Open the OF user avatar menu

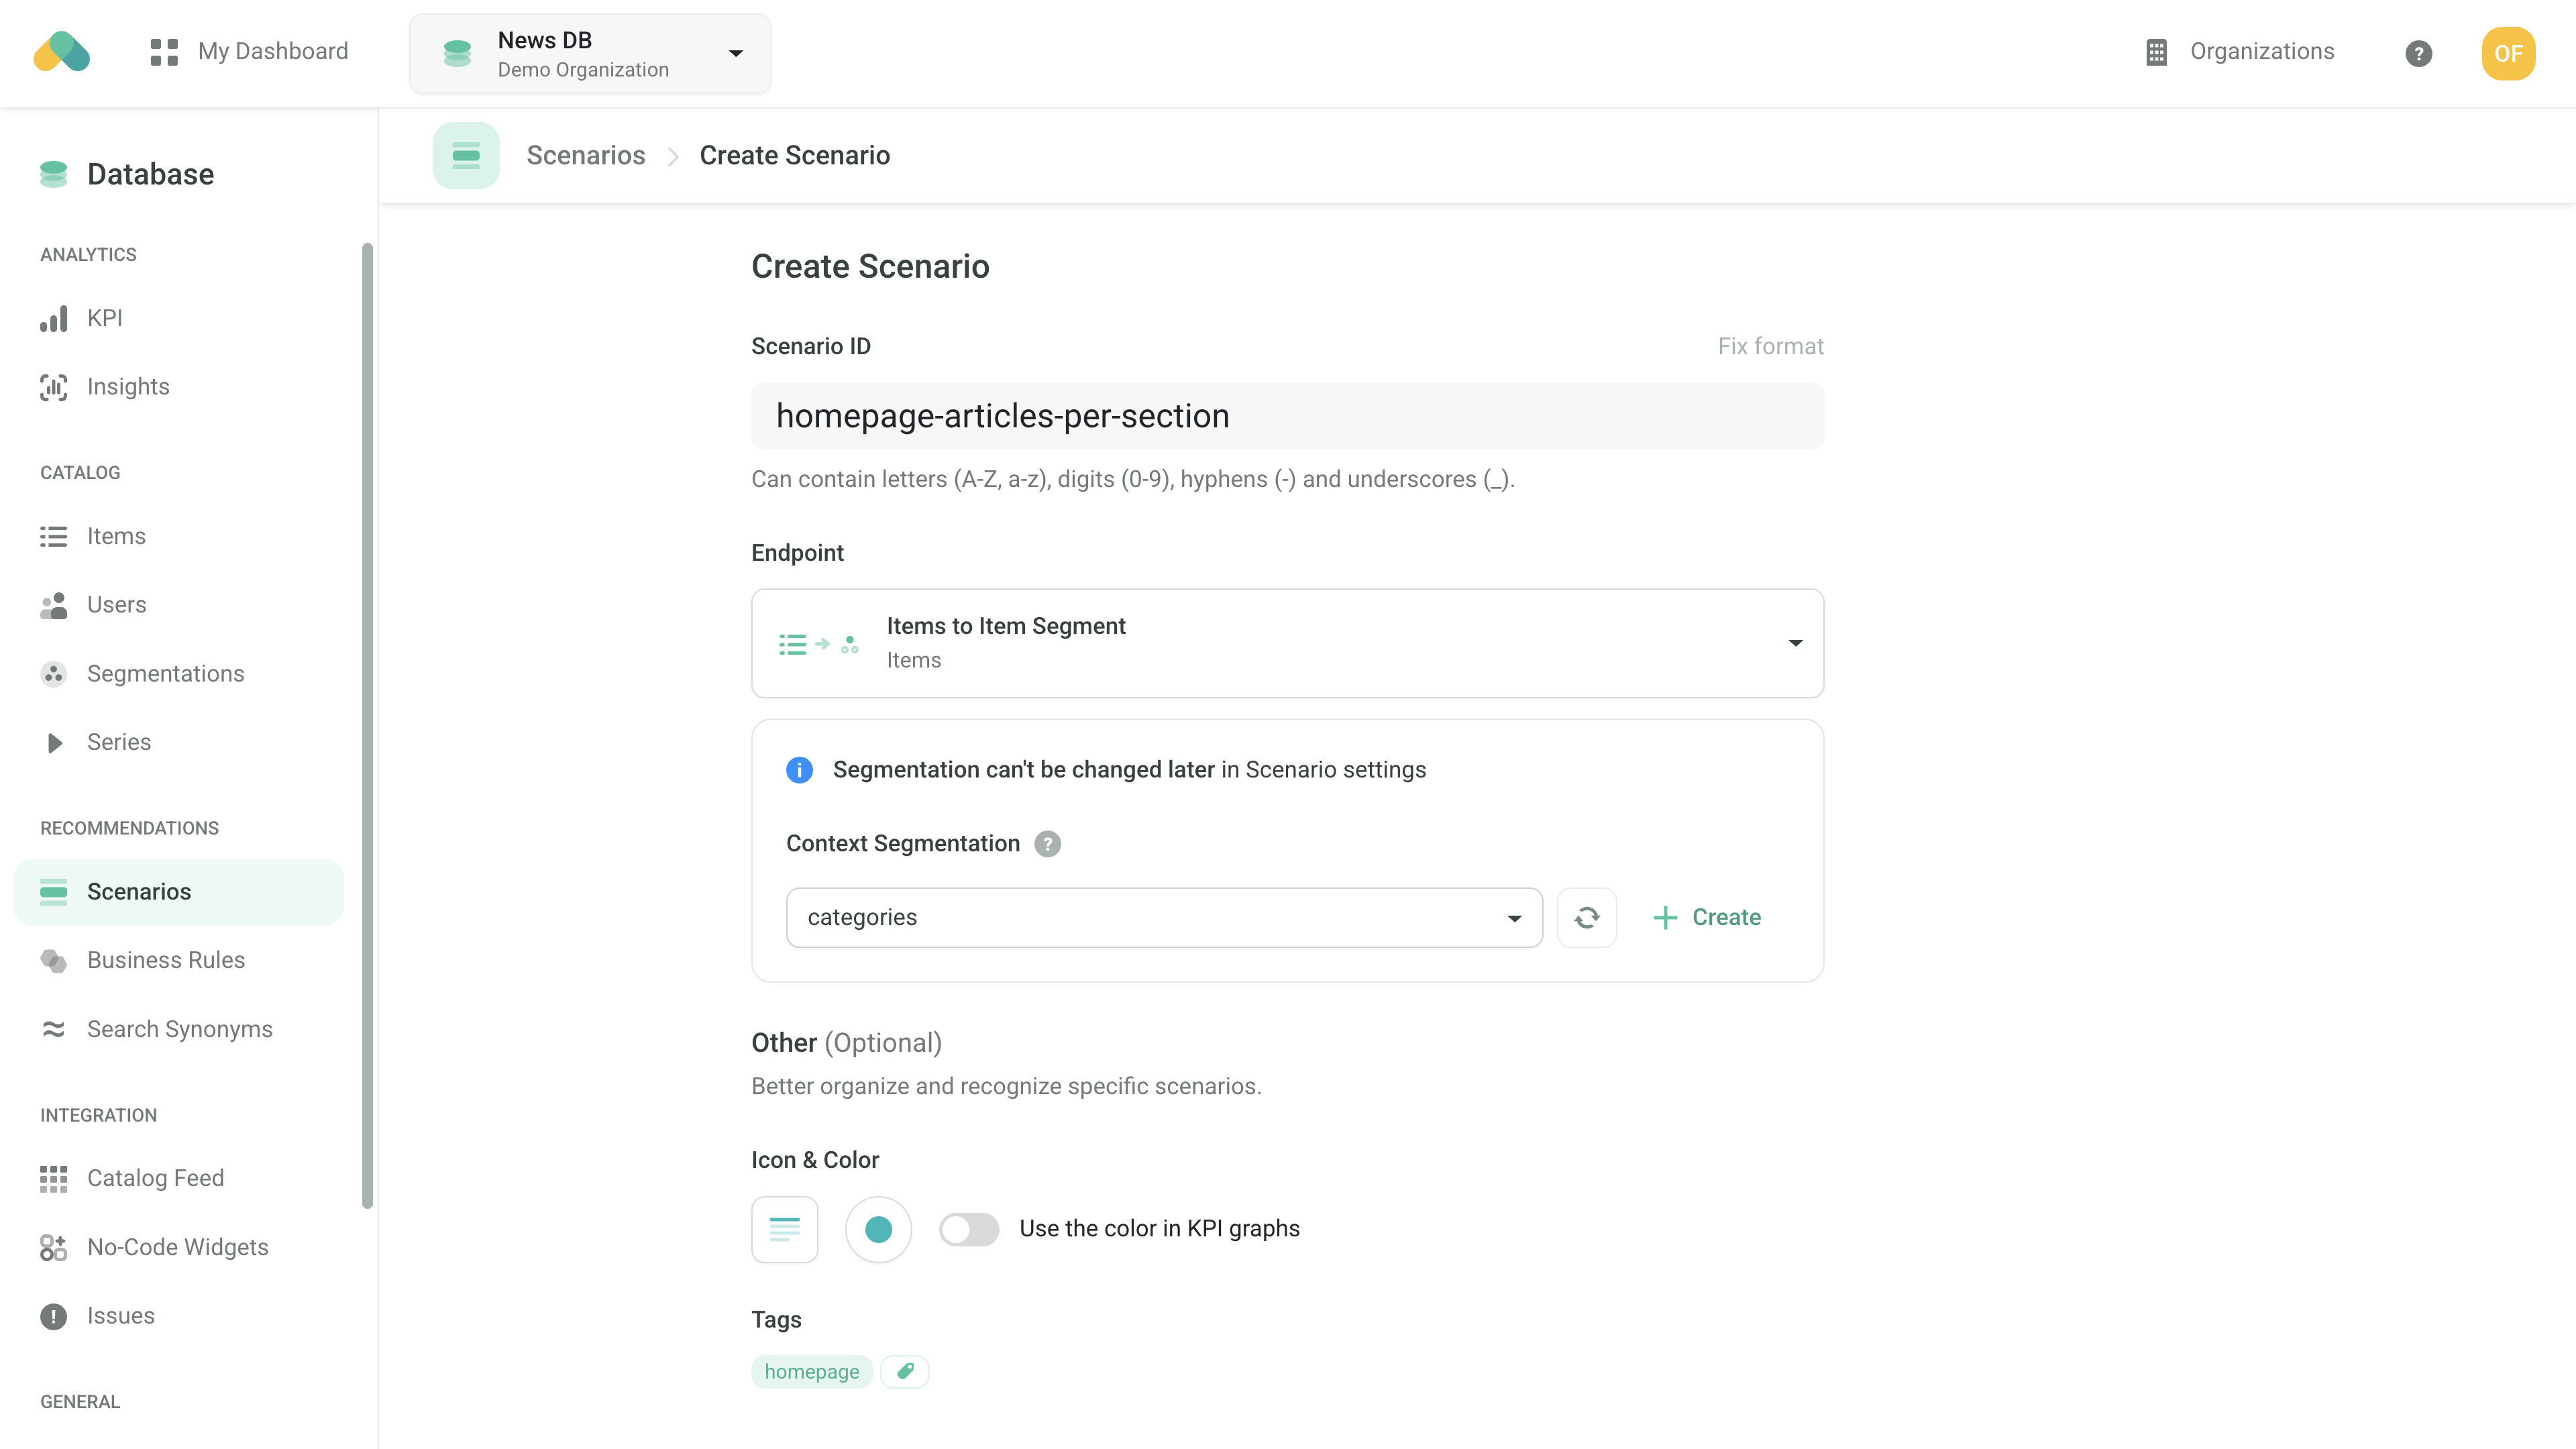click(x=2508, y=53)
